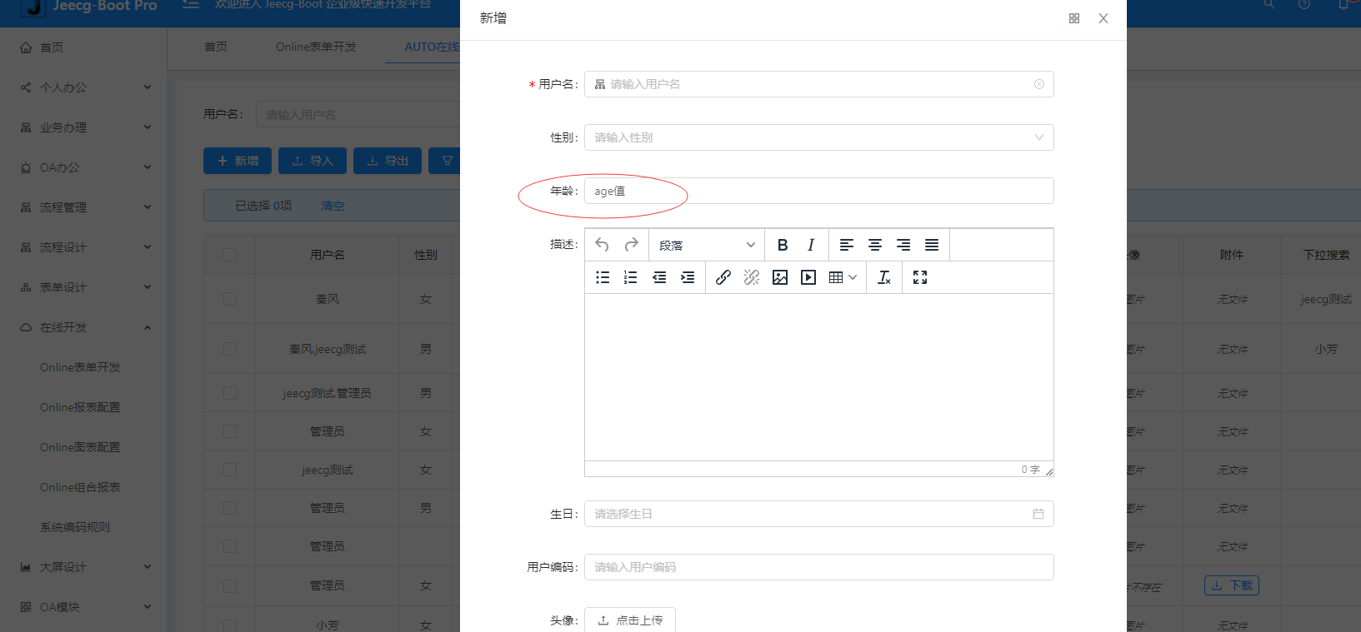The width and height of the screenshot is (1361, 632).
Task: Clear the 用户名 field with the circle icon
Action: (1039, 84)
